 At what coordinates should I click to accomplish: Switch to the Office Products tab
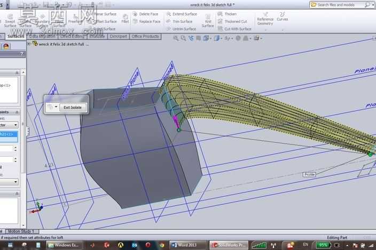click(145, 36)
